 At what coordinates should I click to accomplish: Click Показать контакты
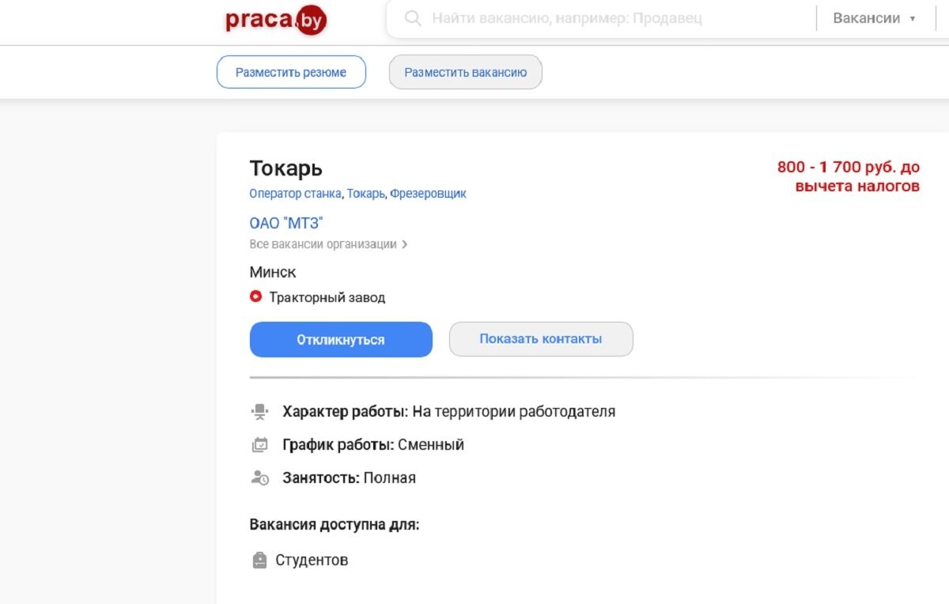540,338
